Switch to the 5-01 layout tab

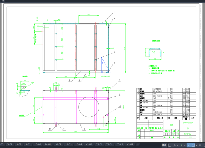(9, 144)
